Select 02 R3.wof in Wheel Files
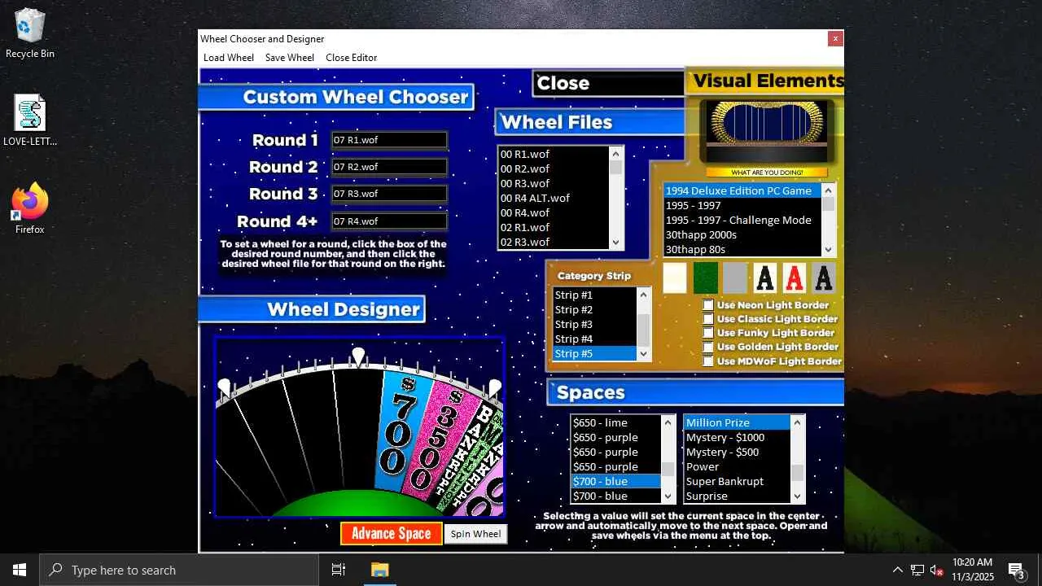The image size is (1042, 586). pos(554,242)
